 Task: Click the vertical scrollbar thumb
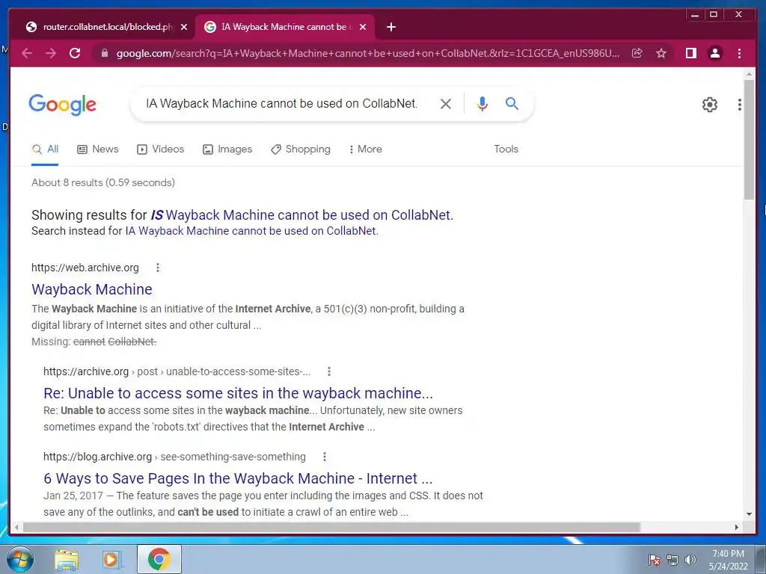pos(749,139)
